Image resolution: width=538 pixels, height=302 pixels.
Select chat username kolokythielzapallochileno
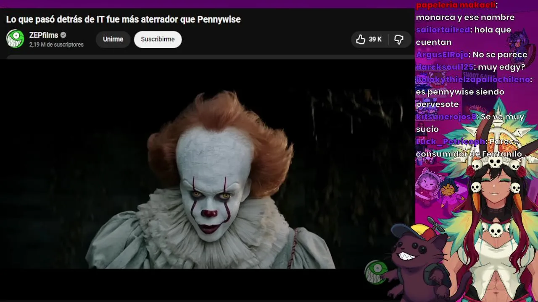pyautogui.click(x=472, y=79)
